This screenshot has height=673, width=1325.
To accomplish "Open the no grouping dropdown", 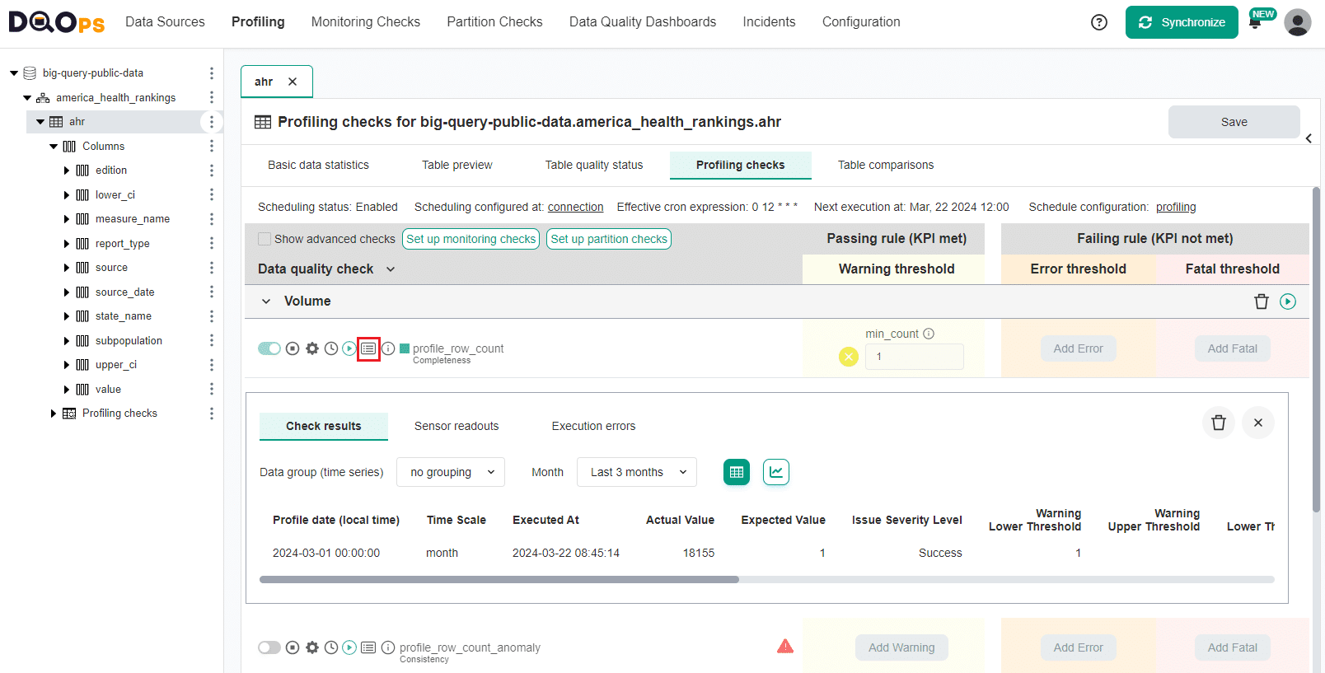I will click(x=451, y=472).
